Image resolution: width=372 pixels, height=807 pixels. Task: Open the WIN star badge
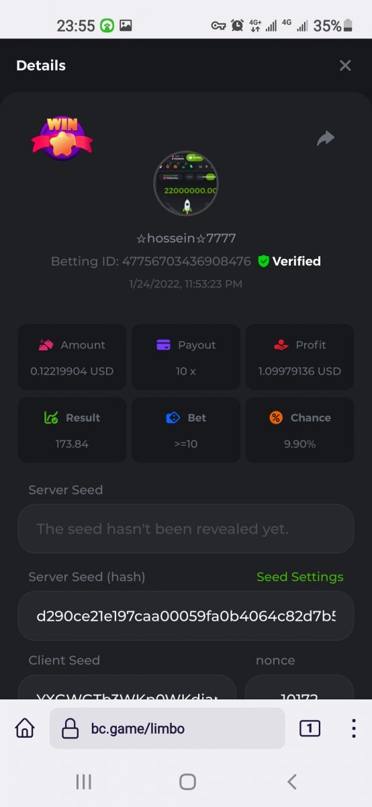pos(62,138)
